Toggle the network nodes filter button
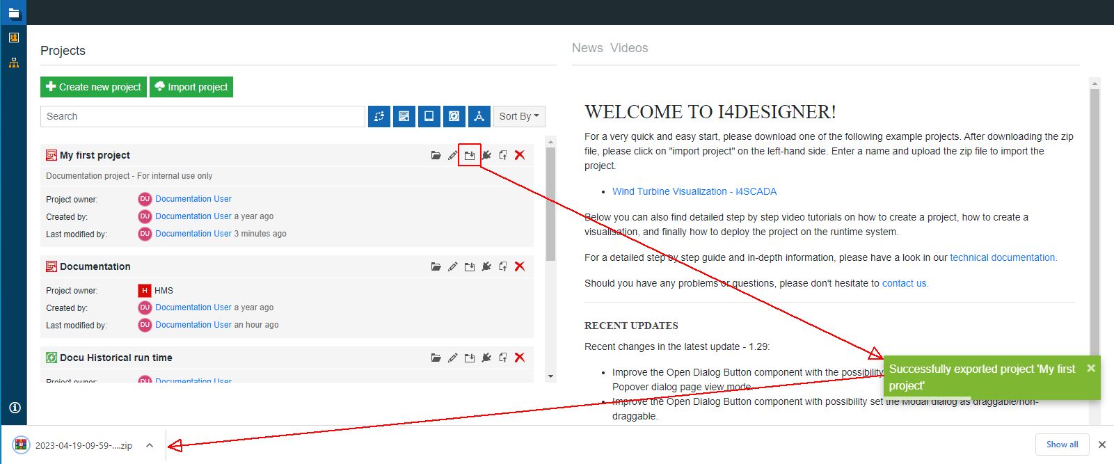This screenshot has height=464, width=1114. click(479, 116)
